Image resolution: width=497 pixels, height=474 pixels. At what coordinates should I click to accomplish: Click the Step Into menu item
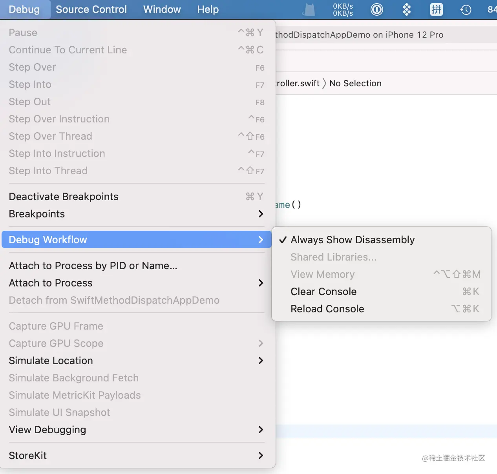[x=137, y=84]
